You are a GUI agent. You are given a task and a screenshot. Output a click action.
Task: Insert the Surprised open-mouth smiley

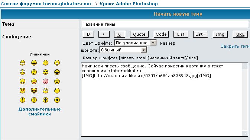57,63
